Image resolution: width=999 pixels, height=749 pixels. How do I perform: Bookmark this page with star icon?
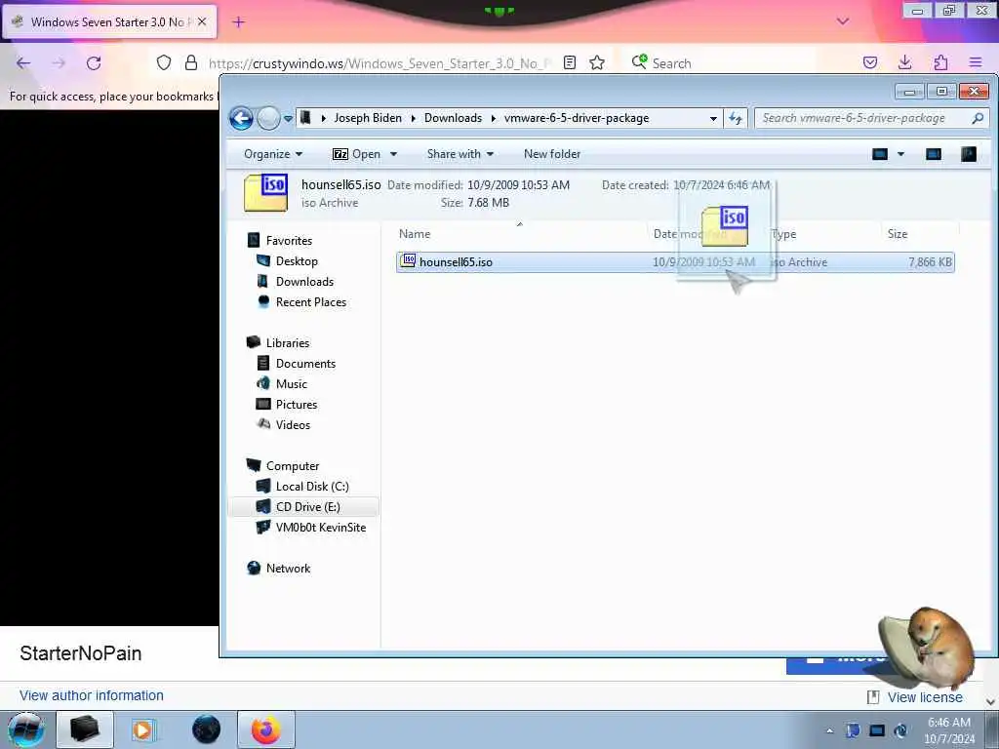pyautogui.click(x=596, y=63)
